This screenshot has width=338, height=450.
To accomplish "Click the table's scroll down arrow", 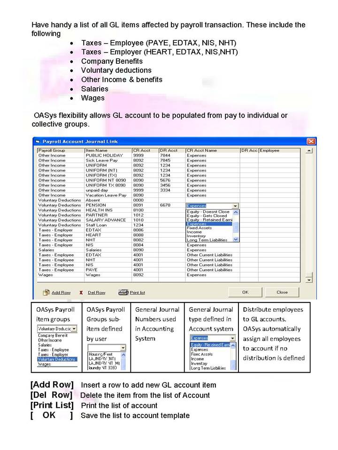I will 309,280.
